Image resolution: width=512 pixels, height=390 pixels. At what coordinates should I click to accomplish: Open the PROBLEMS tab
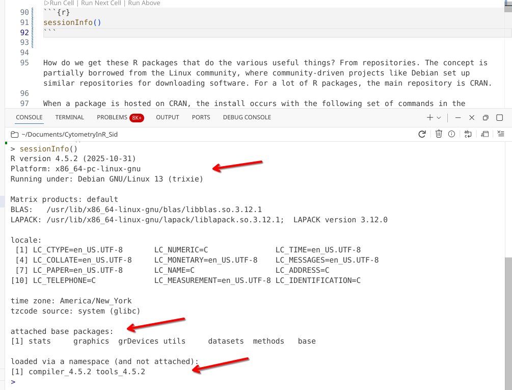(x=112, y=117)
